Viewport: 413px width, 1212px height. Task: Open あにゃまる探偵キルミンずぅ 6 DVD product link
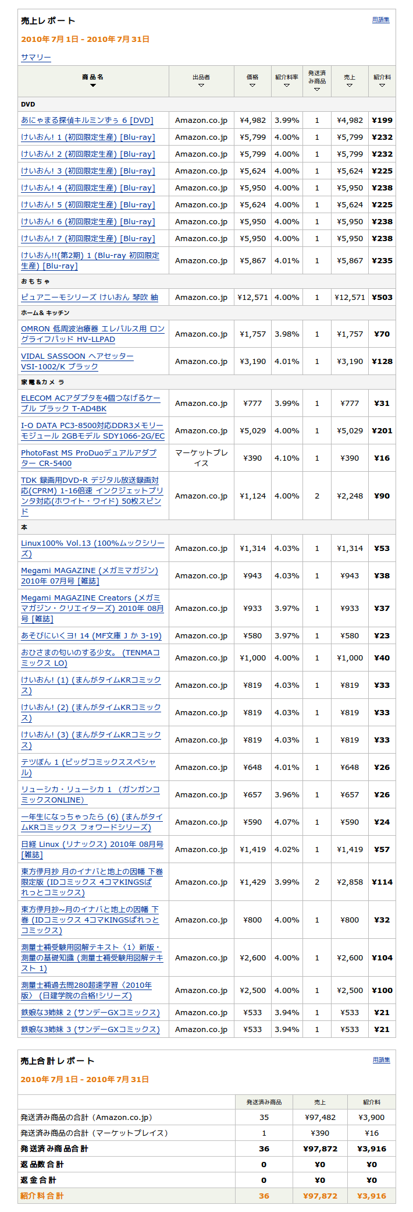tap(87, 121)
